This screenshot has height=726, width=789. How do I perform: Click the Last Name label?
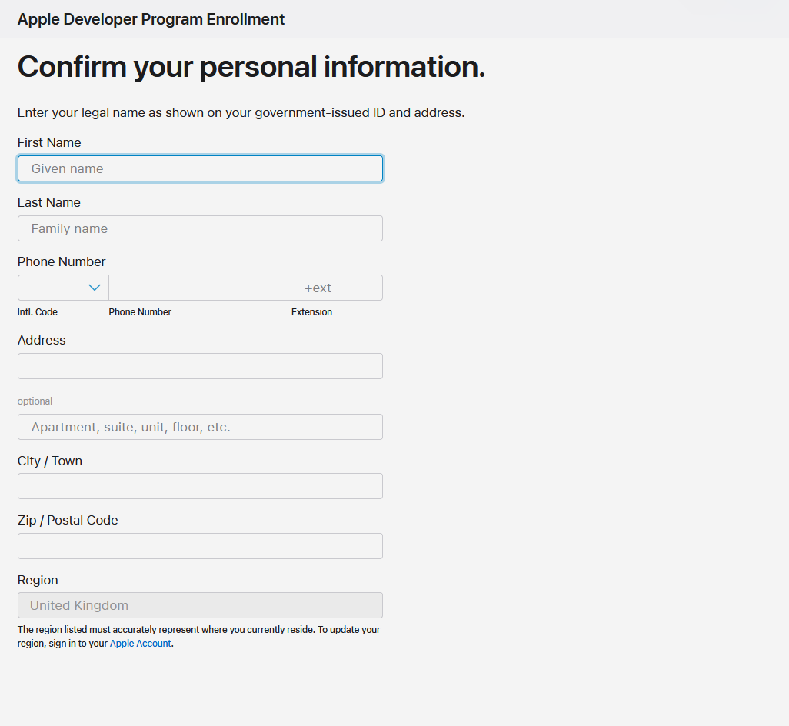(49, 202)
